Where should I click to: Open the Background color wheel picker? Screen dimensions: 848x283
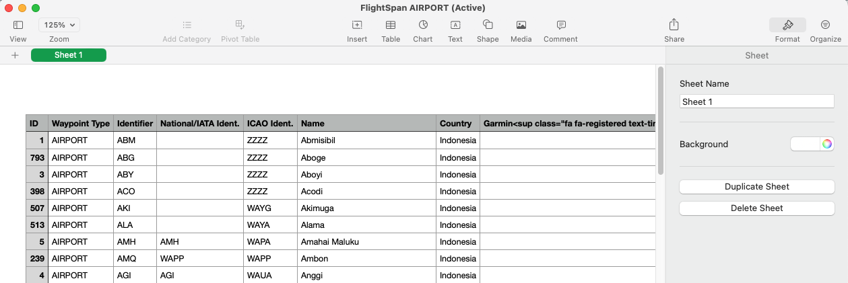pyautogui.click(x=827, y=144)
